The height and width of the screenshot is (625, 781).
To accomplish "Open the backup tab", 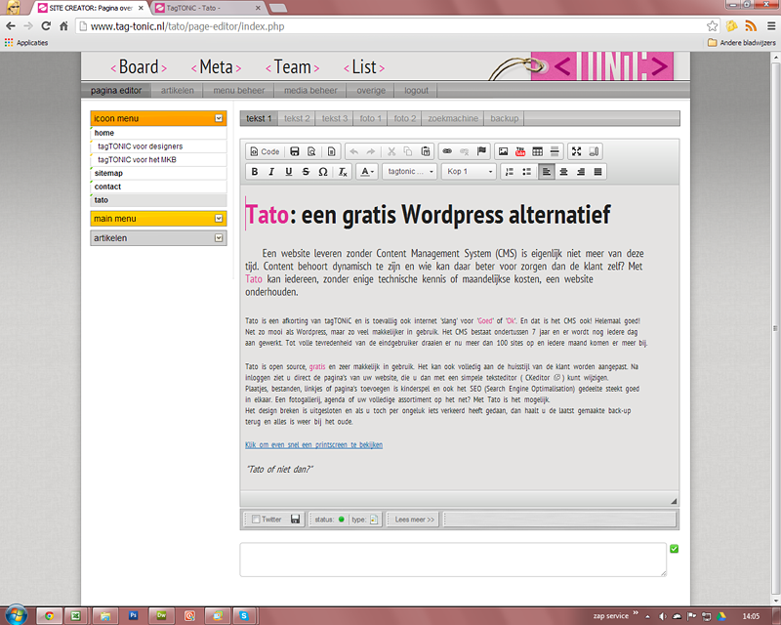I will pyautogui.click(x=504, y=118).
